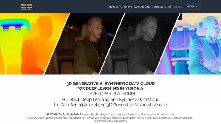The image size is (221, 124).
Task: Select the color RGB driver image
Action: point(84,44)
